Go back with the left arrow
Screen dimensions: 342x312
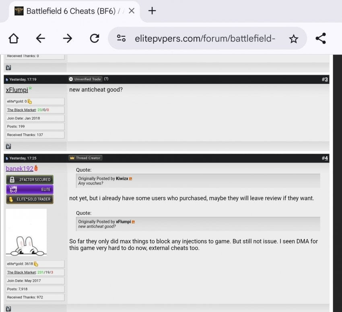pos(41,38)
